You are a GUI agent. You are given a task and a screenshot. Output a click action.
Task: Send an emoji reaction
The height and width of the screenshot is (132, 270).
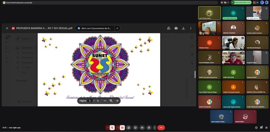point(135,128)
